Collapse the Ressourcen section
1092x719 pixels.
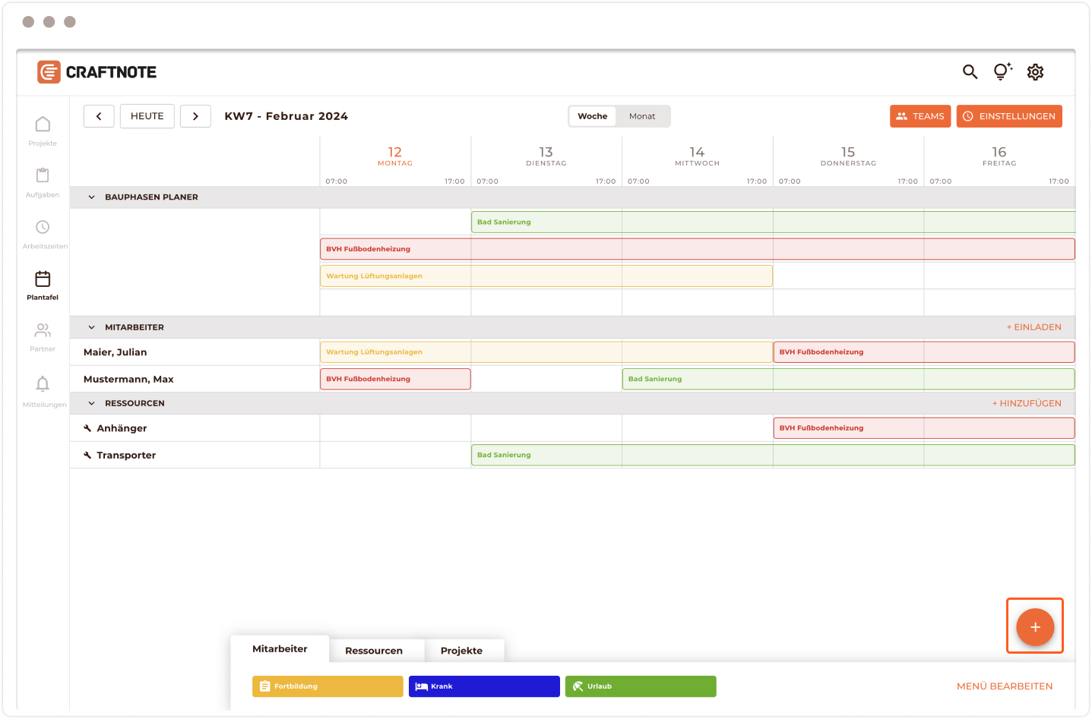click(x=91, y=404)
